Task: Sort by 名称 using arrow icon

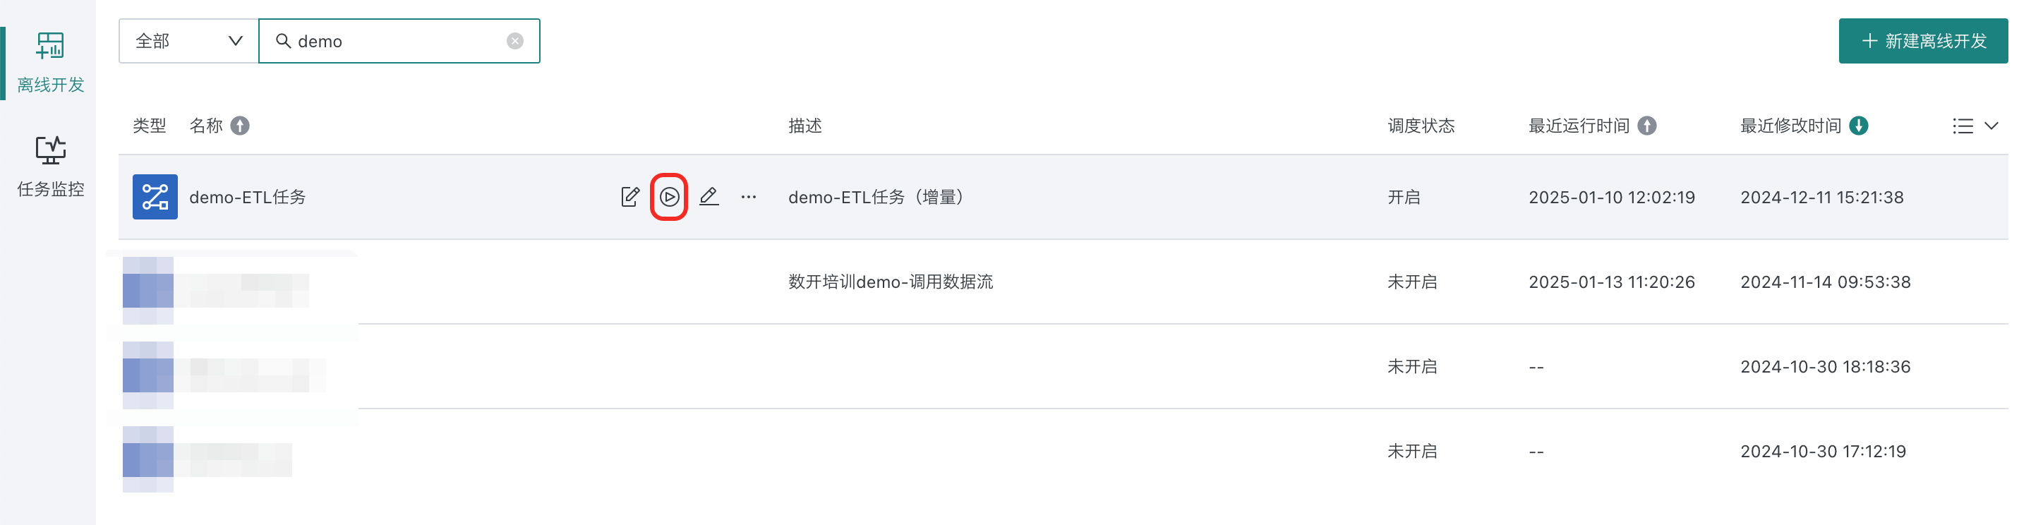Action: pyautogui.click(x=241, y=126)
